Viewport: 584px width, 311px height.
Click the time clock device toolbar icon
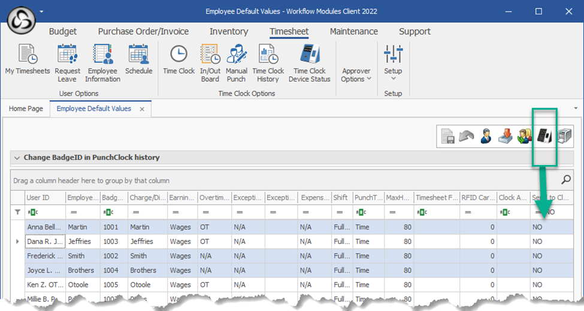[x=544, y=136]
